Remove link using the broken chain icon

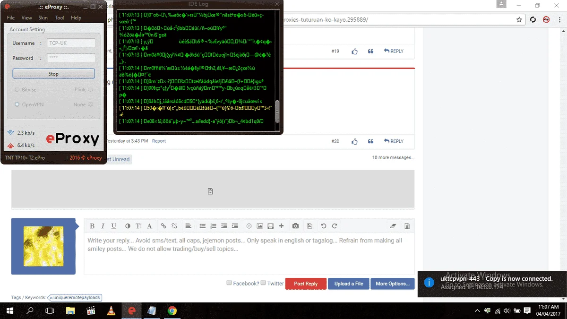[174, 226]
